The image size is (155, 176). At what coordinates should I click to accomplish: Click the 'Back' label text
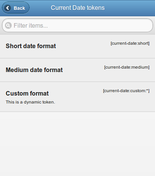19,8
